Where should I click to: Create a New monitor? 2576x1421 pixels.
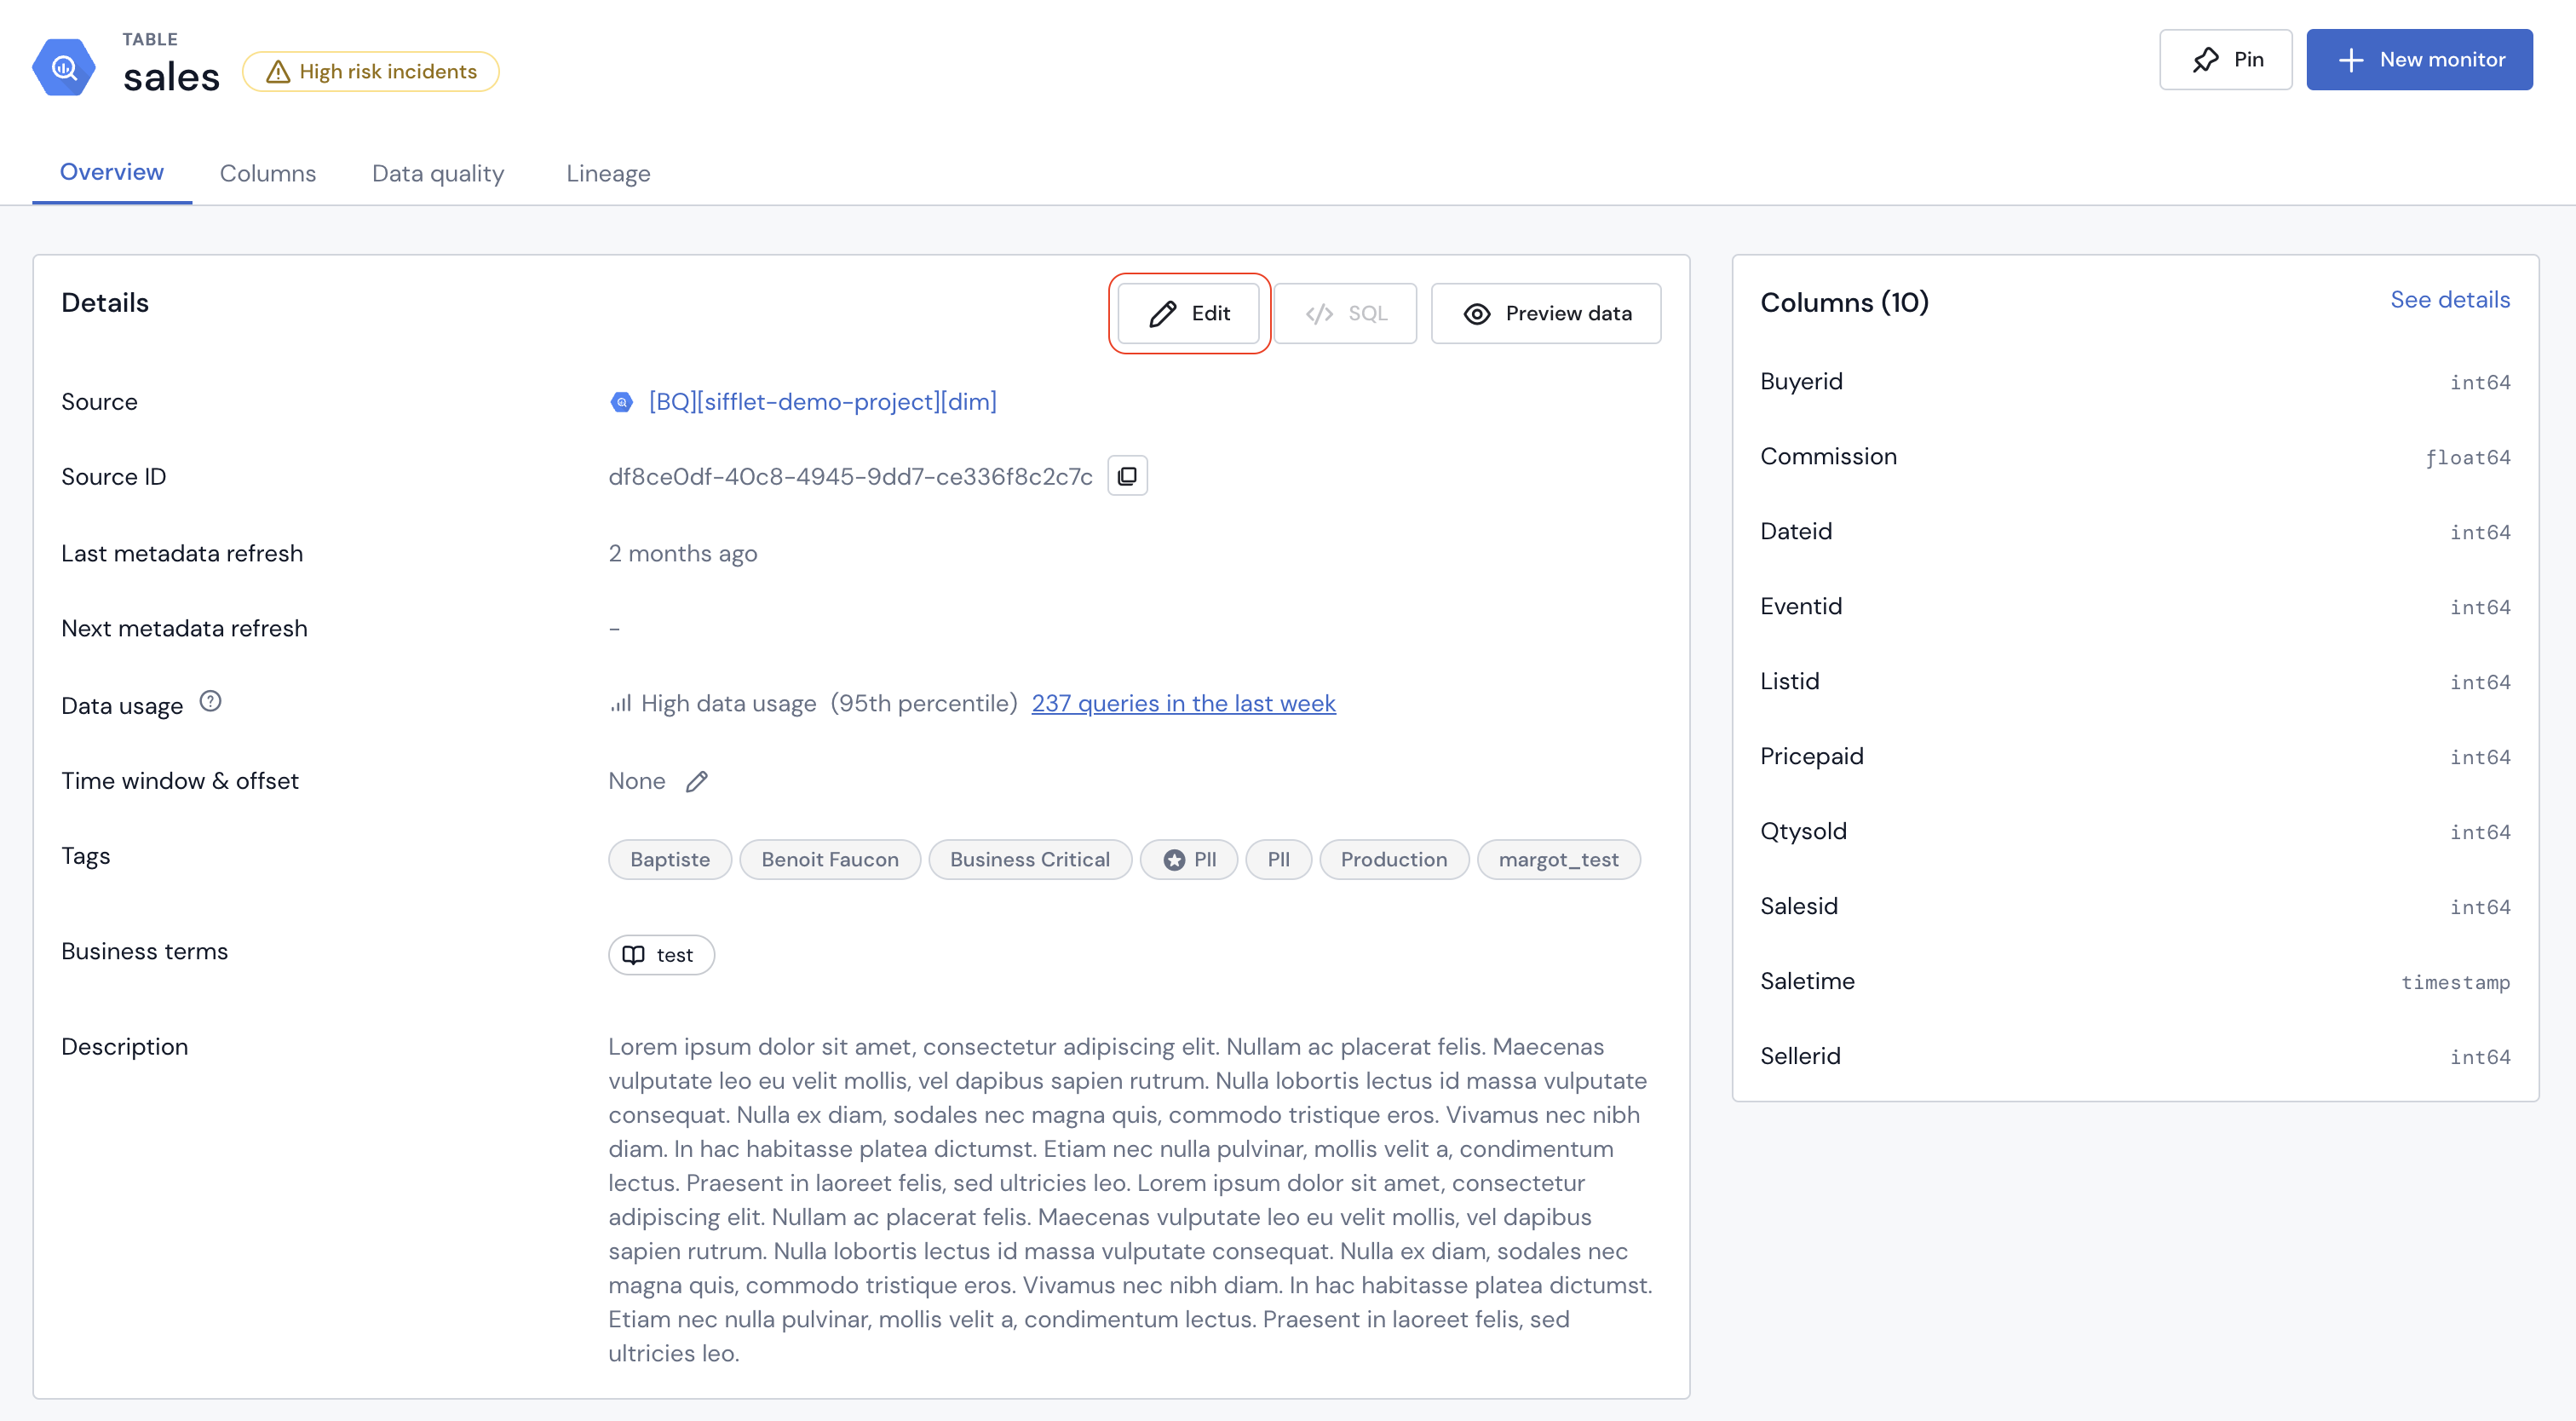point(2418,60)
